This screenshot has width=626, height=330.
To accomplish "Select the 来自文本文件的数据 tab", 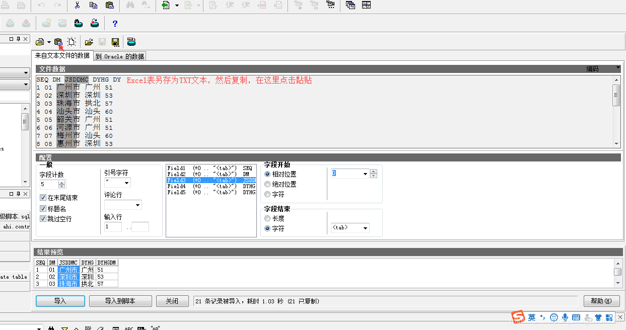I will point(62,56).
